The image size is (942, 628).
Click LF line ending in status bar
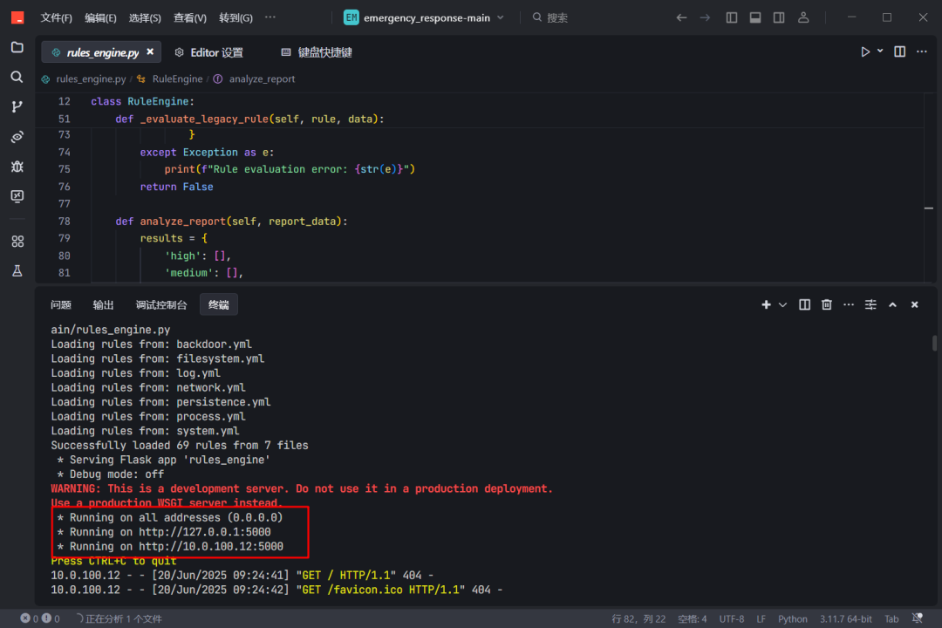[761, 619]
